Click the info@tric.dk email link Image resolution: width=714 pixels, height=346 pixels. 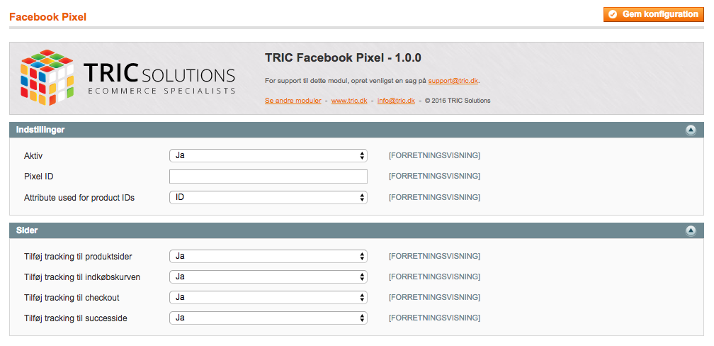tap(396, 101)
